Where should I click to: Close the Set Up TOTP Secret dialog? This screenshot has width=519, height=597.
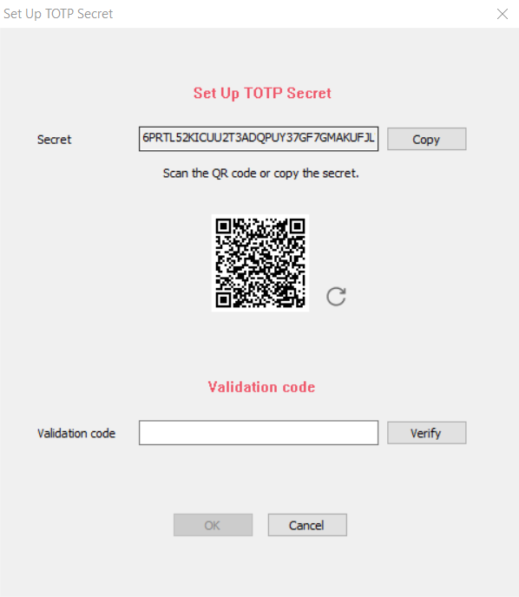click(503, 14)
